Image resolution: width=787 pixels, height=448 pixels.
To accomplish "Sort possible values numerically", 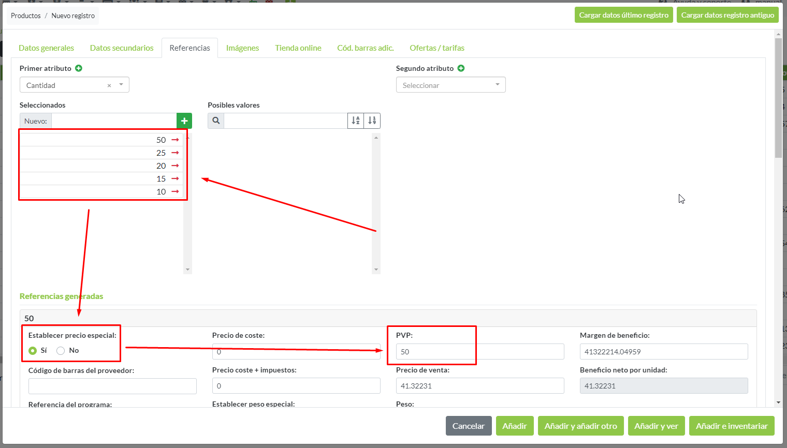I will click(372, 121).
